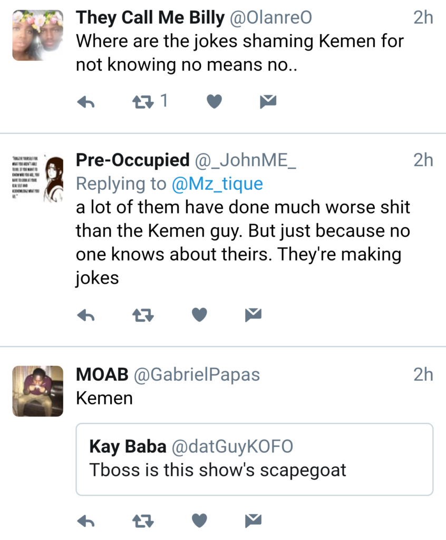Open the @Mz_tique mention link
The image size is (446, 540).
[217, 184]
